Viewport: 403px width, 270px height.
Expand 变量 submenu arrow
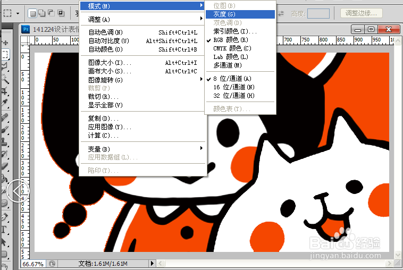click(x=201, y=148)
